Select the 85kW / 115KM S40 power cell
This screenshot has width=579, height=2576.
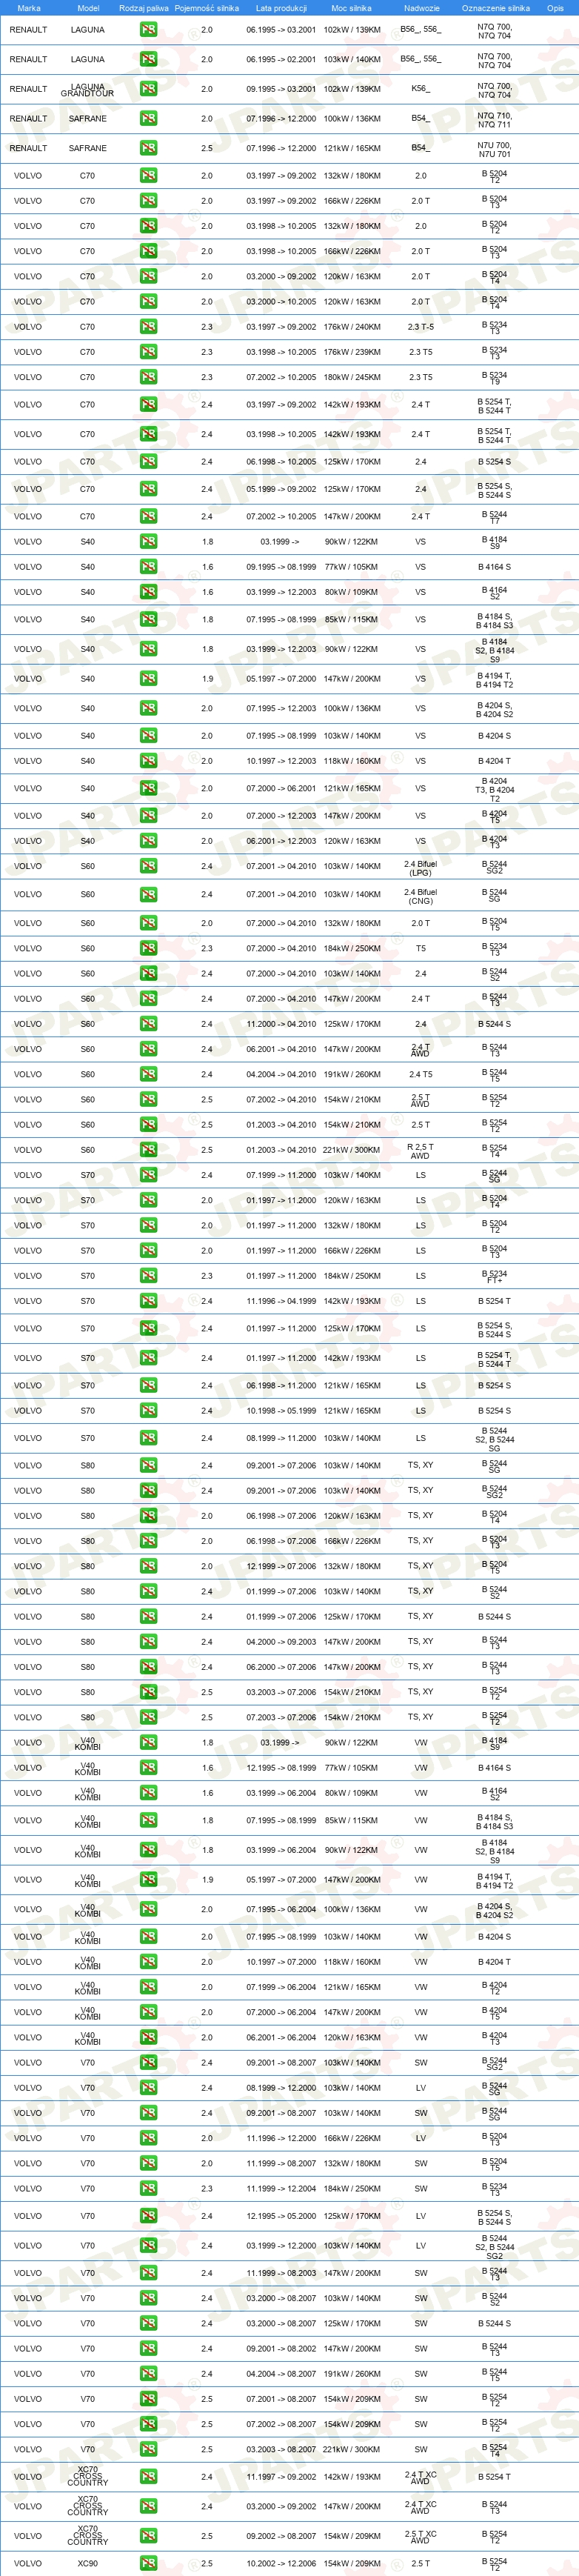pyautogui.click(x=352, y=619)
